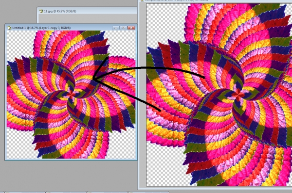This screenshot has width=292, height=193.
Task: Click the 11.jpg document icon in title bar
Action: click(x=41, y=11)
